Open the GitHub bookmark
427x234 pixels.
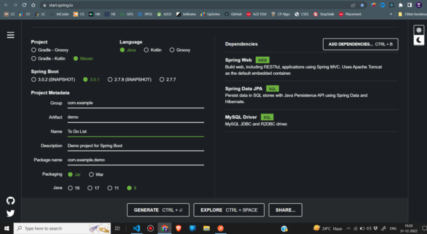[233, 14]
